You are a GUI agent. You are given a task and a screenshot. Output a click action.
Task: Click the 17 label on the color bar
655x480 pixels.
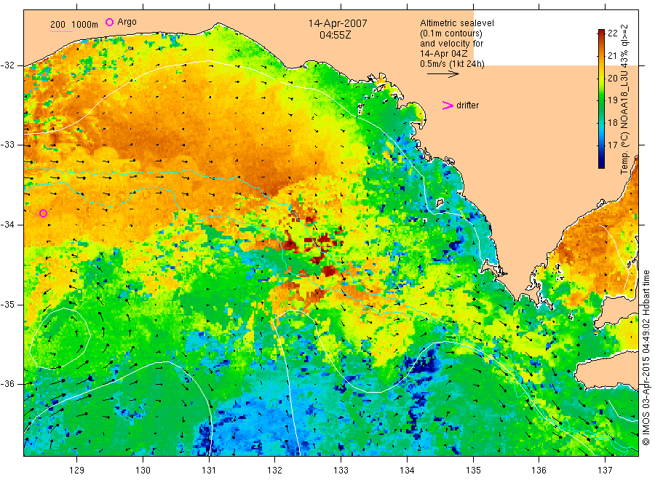point(612,145)
